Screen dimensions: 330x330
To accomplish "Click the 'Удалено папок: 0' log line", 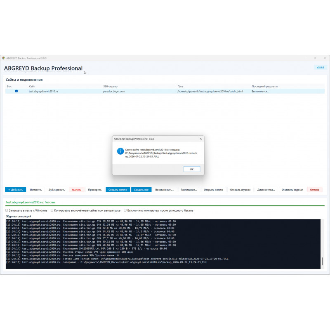I will 62,255.
